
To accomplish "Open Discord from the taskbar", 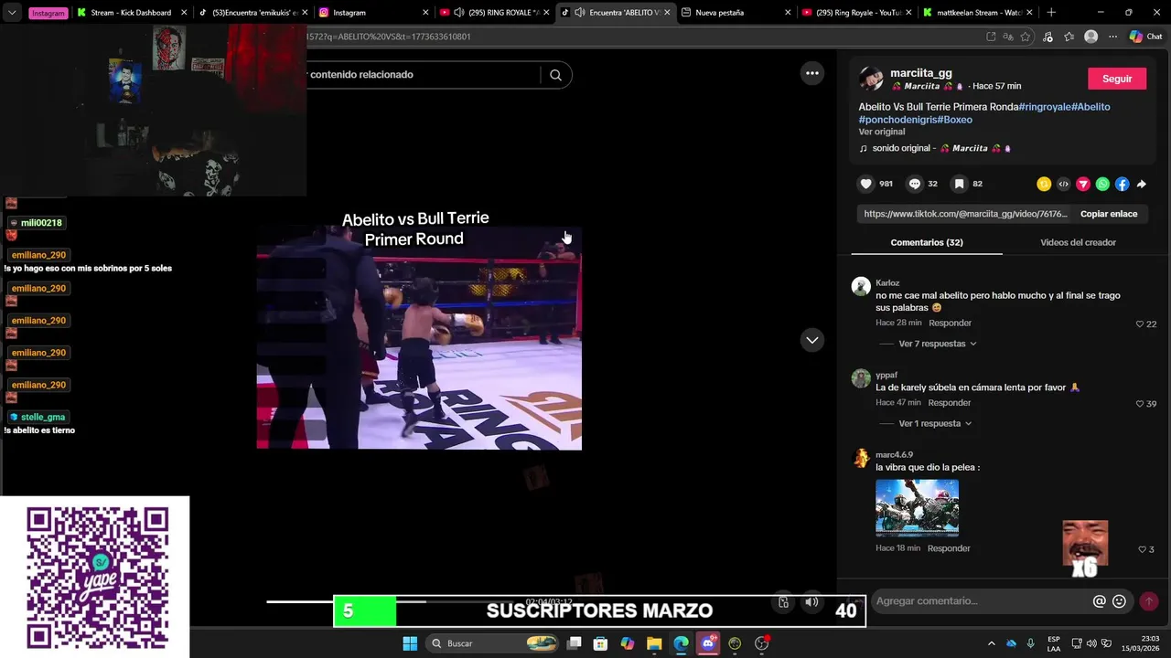I will [x=708, y=643].
